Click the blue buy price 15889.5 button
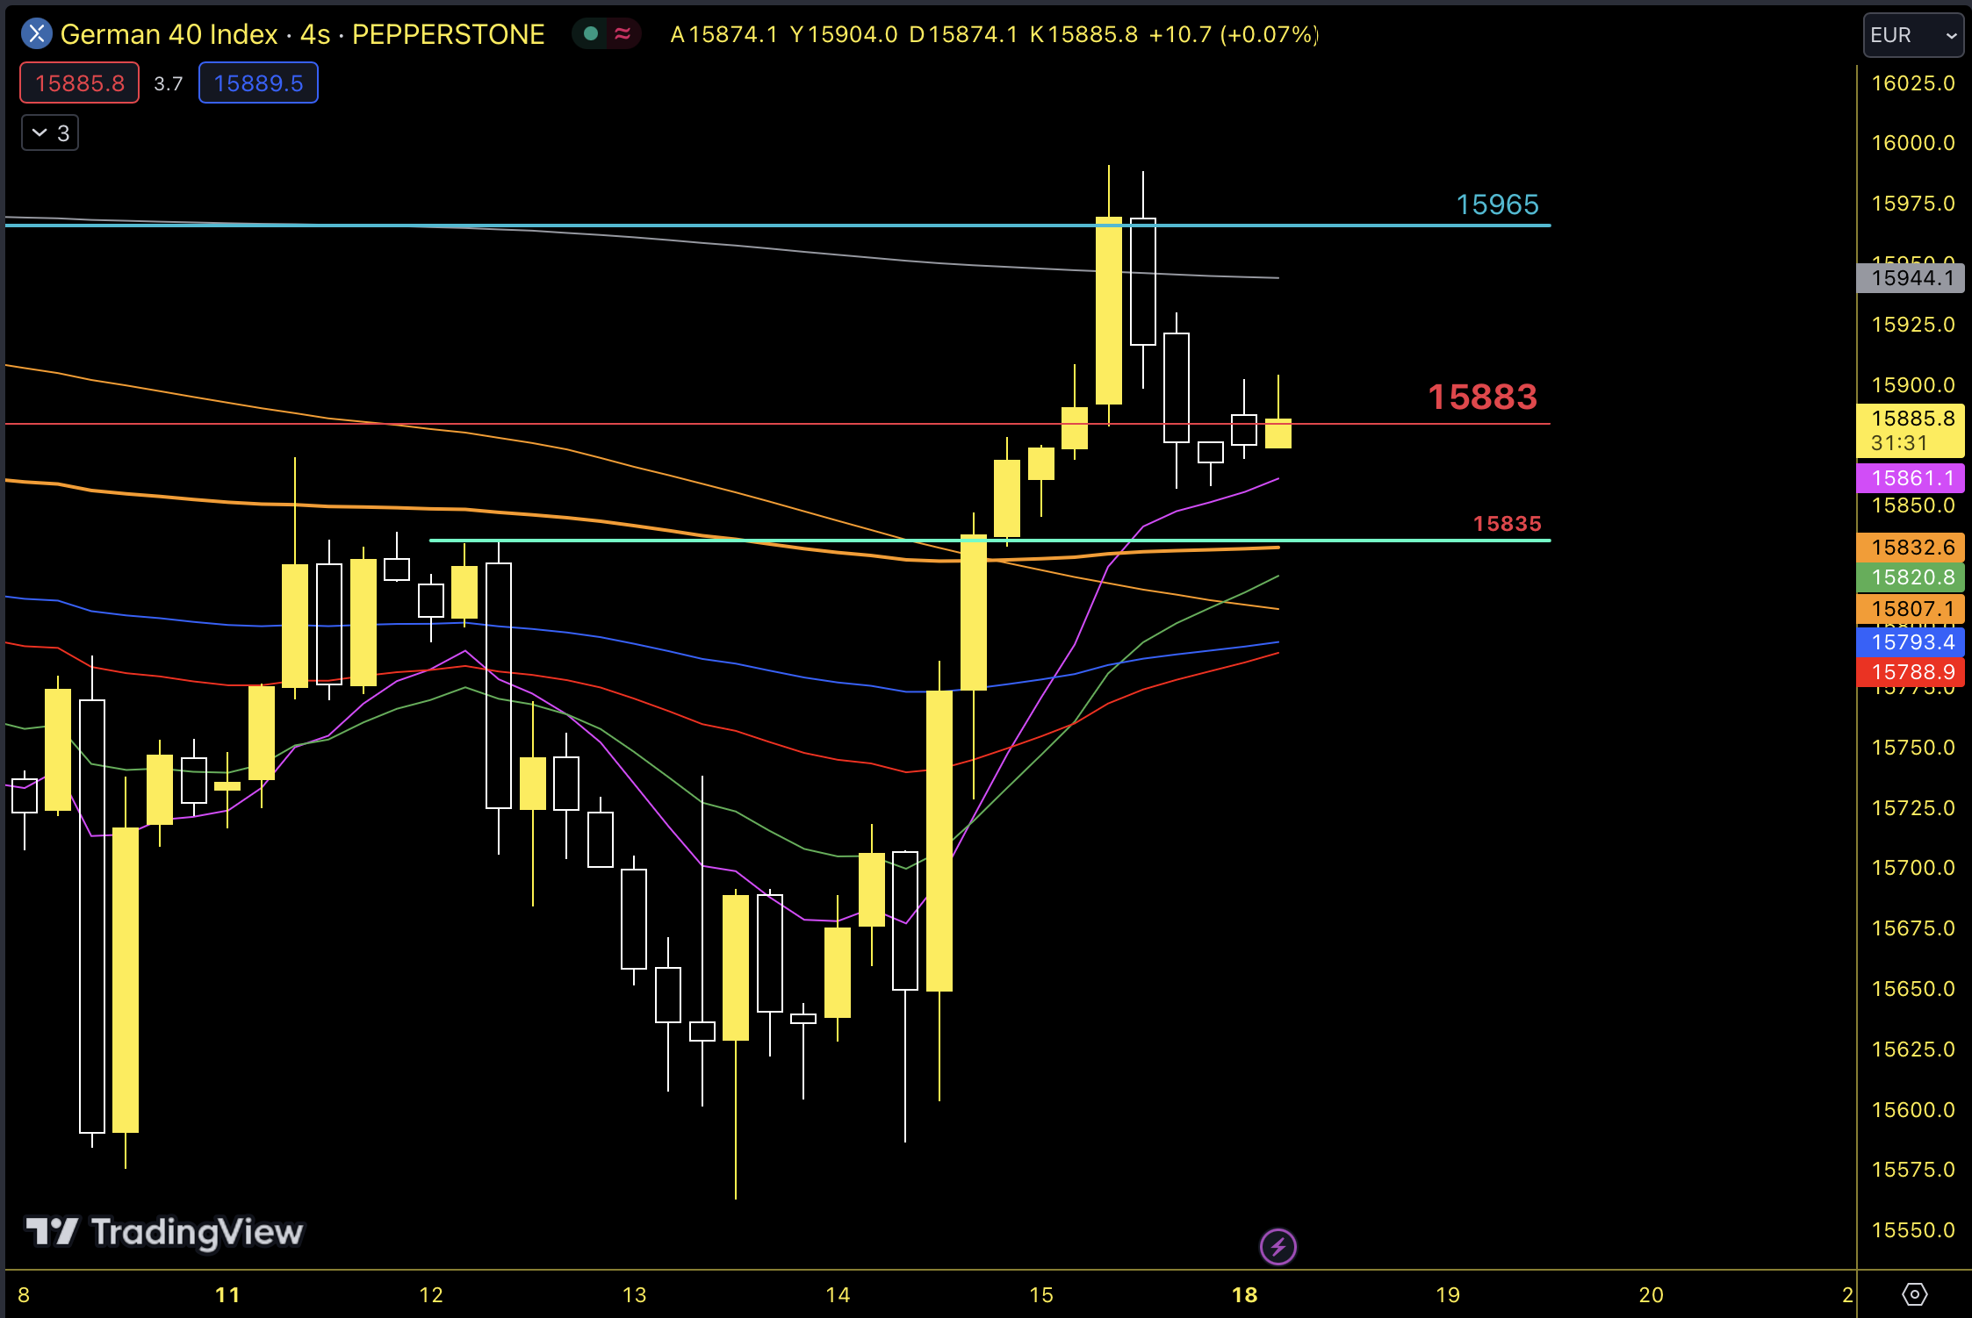 (258, 83)
